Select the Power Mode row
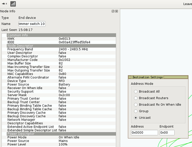This screenshot has width=192, height=147. click(59, 137)
